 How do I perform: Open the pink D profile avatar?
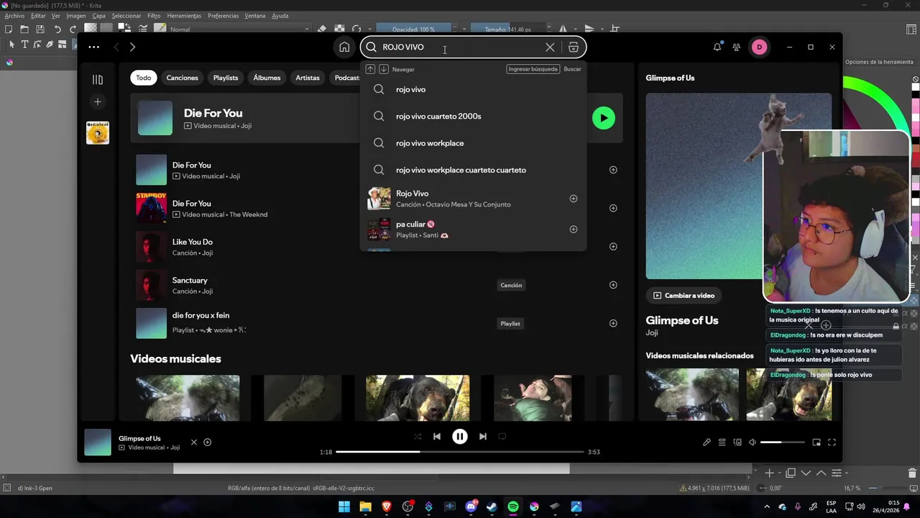tap(759, 47)
